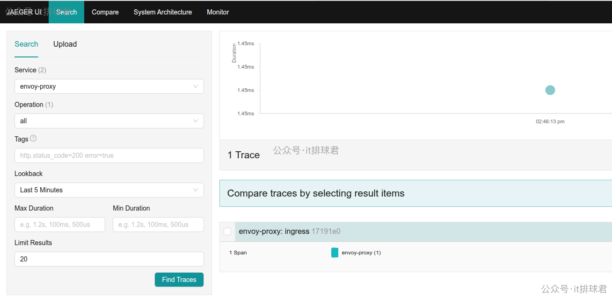The height and width of the screenshot is (296, 612).
Task: Expand the Service envoy-proxy dropdown
Action: [x=109, y=86]
